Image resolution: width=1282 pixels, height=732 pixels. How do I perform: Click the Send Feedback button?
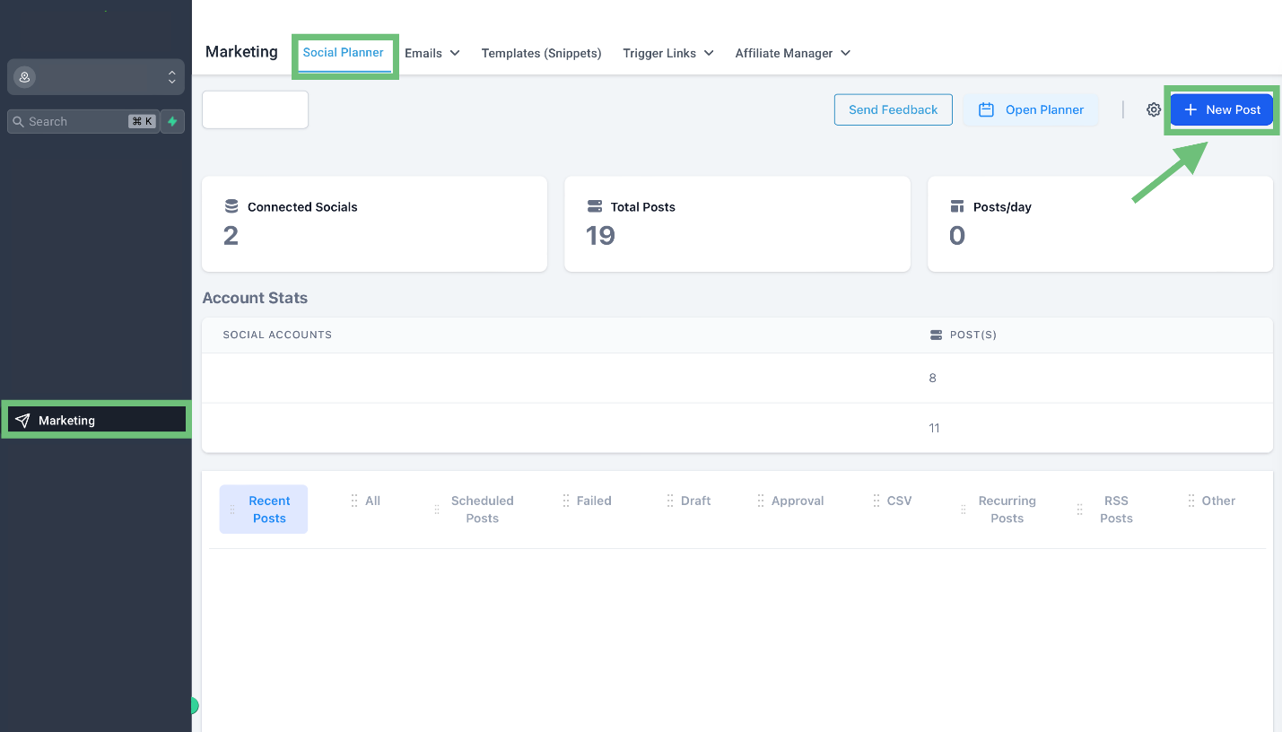click(894, 109)
